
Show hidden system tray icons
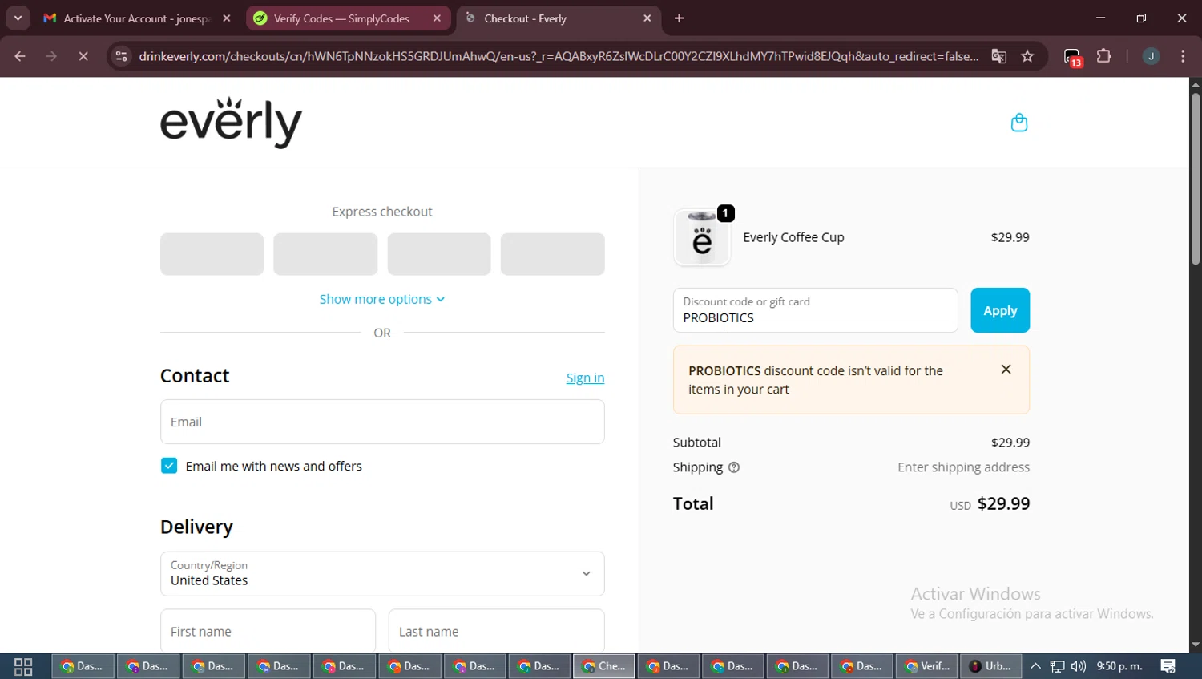point(1035,666)
